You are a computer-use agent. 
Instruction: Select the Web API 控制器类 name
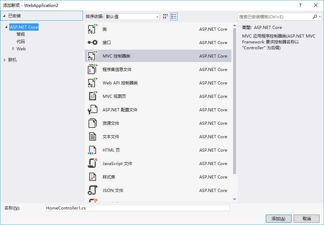coord(120,83)
